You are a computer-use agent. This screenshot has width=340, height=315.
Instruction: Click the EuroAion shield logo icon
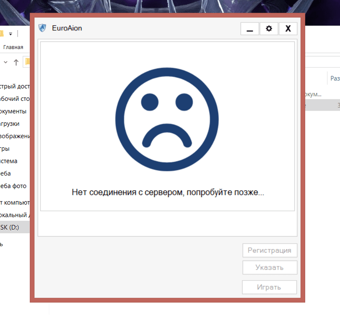pos(42,28)
